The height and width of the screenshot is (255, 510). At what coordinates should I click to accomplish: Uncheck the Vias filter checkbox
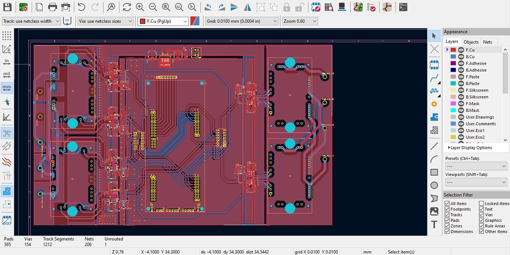coord(481,215)
